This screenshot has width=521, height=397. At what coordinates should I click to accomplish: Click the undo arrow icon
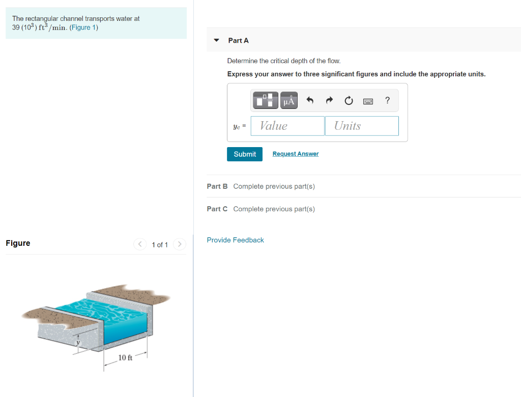pos(310,100)
